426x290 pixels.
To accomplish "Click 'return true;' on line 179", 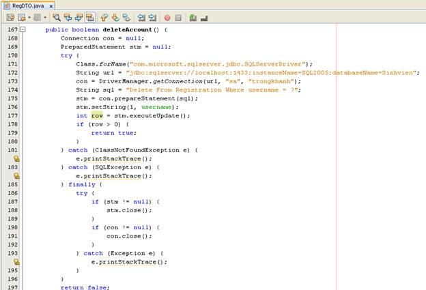I will tap(114, 133).
